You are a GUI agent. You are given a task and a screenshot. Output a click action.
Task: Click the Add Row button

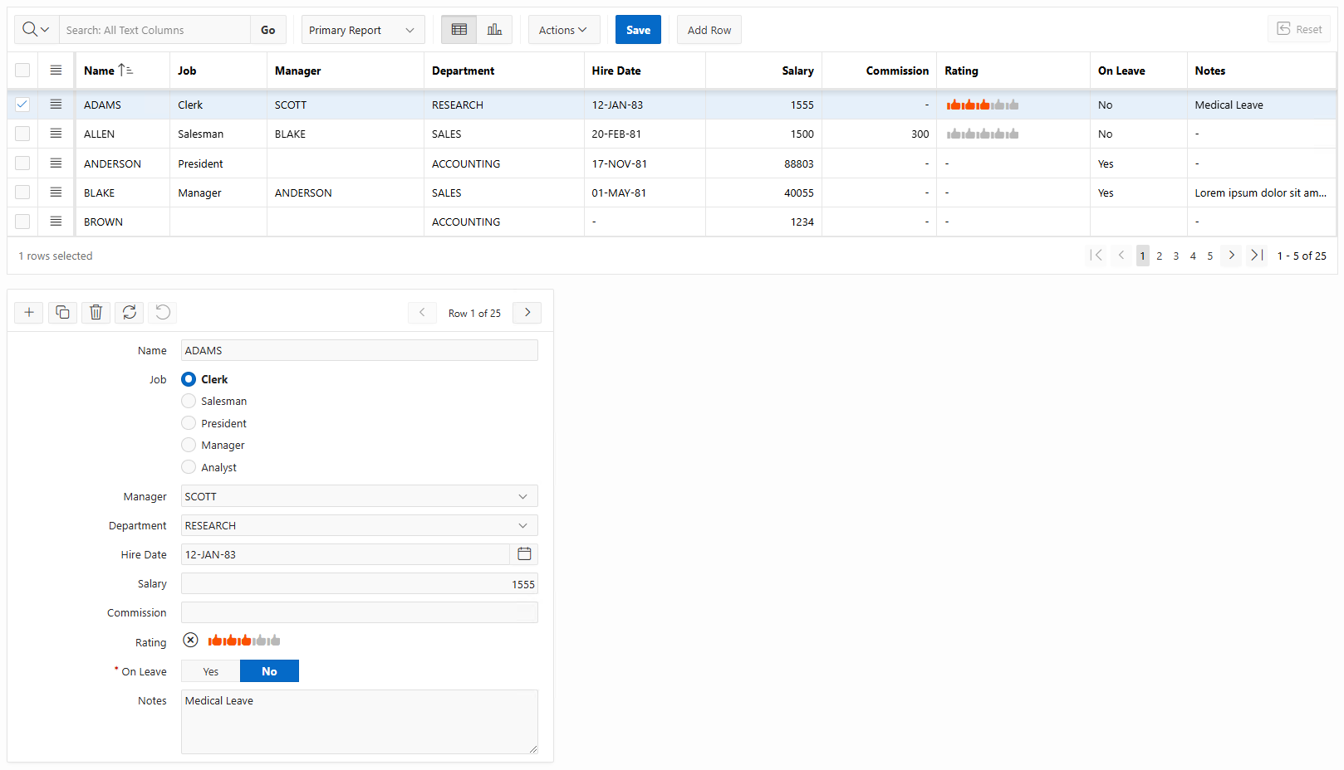point(709,30)
